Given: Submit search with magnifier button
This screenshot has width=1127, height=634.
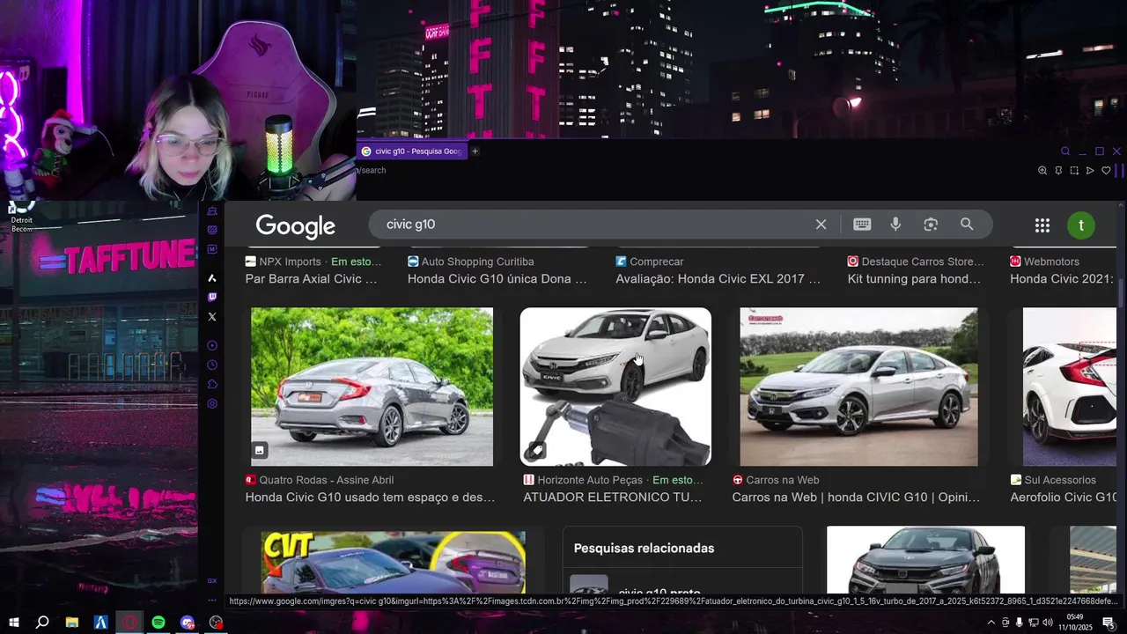Looking at the screenshot, I should pos(967,225).
